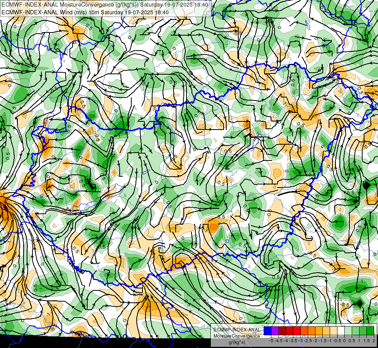
Task: Click the lightest green swatch between 0 and 0.5
Action: [348, 331]
